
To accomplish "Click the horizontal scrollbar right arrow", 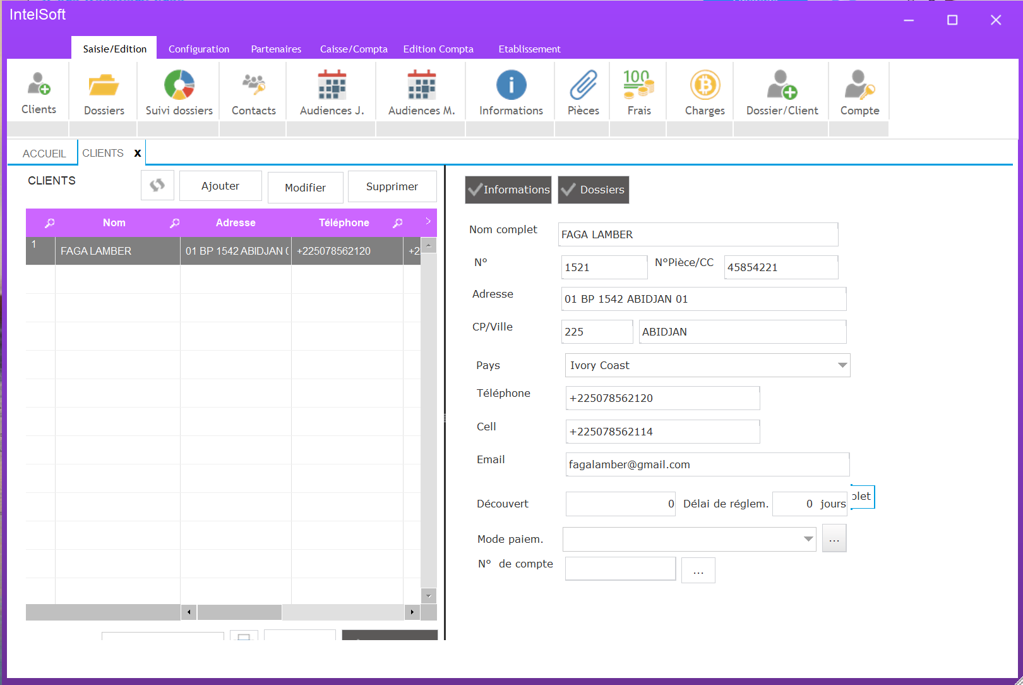I will [x=412, y=612].
